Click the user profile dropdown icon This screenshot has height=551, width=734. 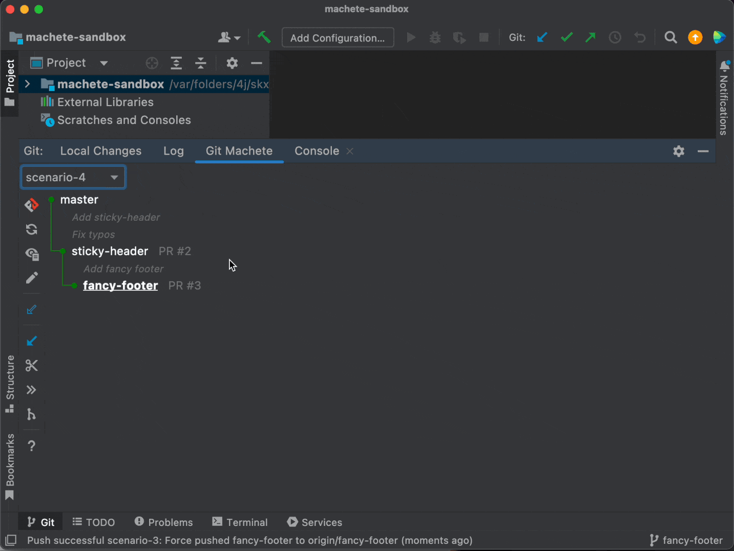click(229, 37)
